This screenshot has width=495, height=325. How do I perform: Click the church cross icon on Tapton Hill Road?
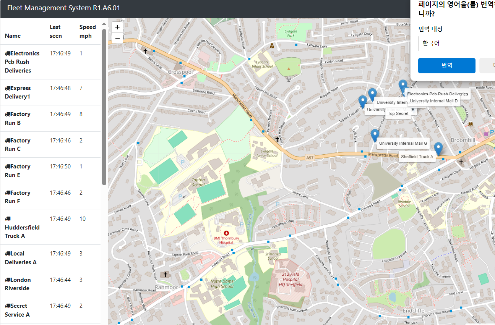277,139
